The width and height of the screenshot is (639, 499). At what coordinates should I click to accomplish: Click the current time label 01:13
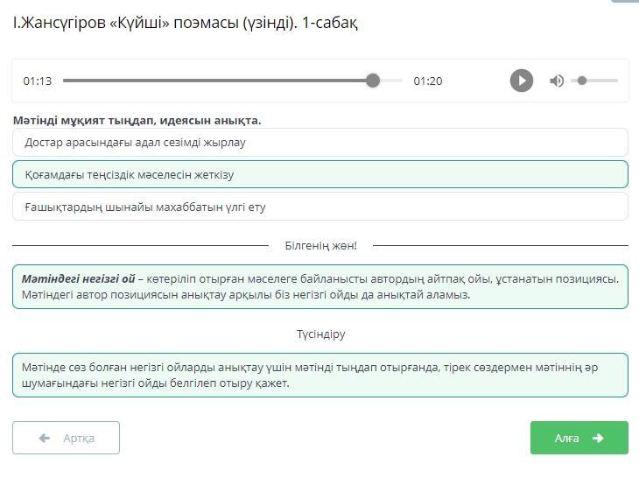click(x=38, y=81)
